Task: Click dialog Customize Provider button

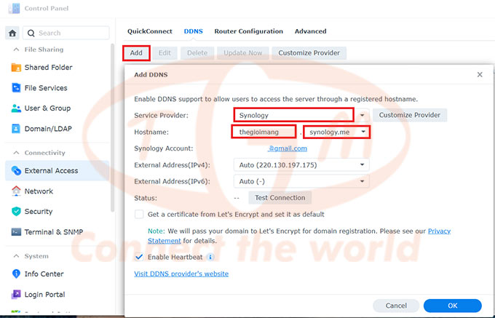Action: pyautogui.click(x=410, y=115)
